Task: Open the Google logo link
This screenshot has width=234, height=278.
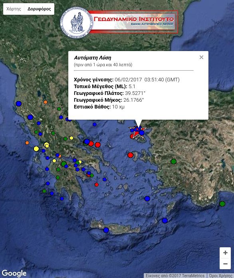Action: [x=14, y=273]
